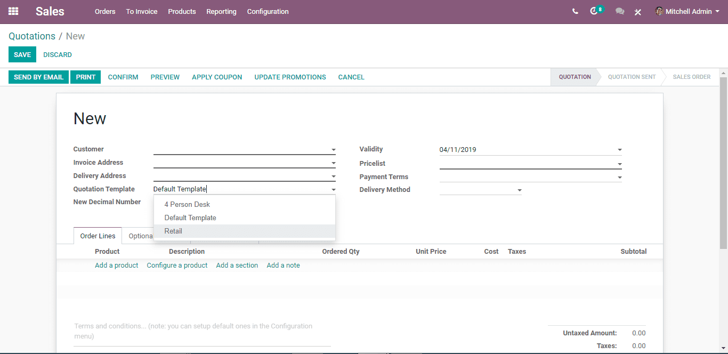
Task: Open the To Invoice menu
Action: (142, 11)
